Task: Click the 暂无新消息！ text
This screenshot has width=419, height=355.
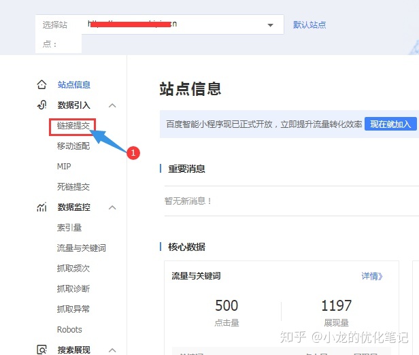Action: pyautogui.click(x=188, y=201)
